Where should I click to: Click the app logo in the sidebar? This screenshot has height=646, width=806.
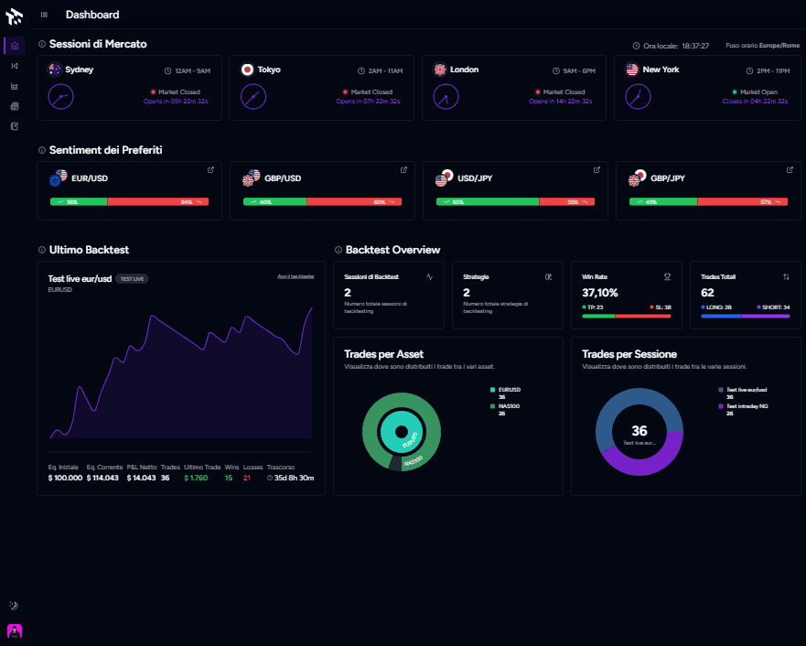click(x=14, y=16)
